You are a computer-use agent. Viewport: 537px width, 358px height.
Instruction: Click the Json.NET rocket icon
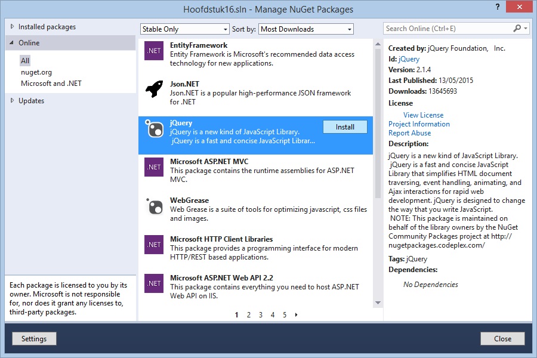click(154, 89)
